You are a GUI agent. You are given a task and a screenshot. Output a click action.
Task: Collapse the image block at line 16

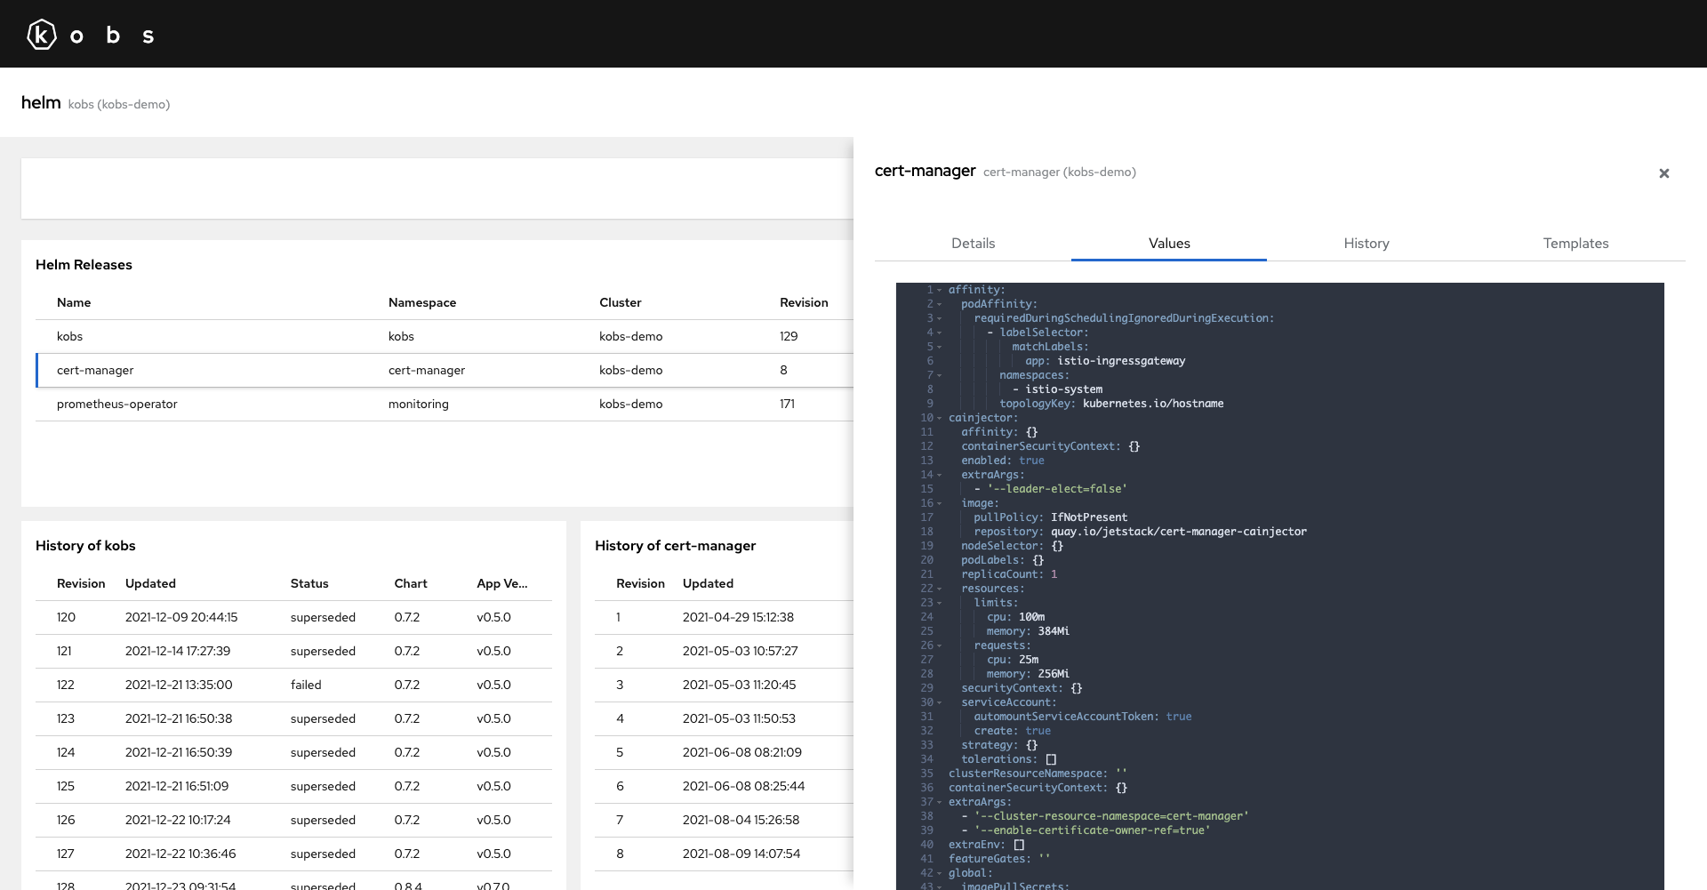[x=940, y=503]
